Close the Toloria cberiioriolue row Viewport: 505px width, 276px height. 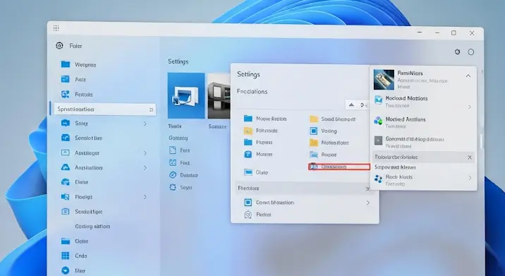469,157
